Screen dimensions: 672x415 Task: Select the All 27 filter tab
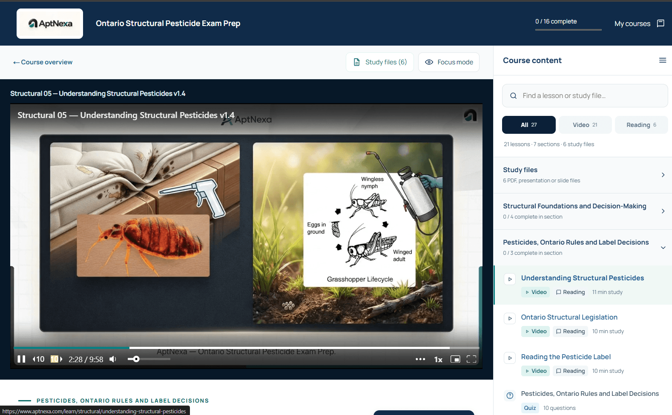click(x=529, y=125)
